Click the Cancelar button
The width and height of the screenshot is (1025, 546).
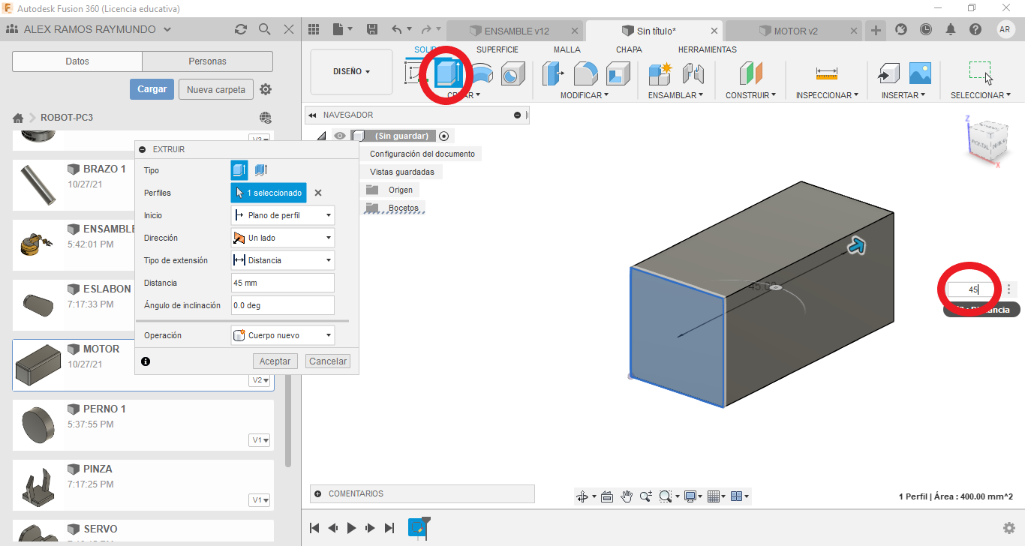point(328,361)
